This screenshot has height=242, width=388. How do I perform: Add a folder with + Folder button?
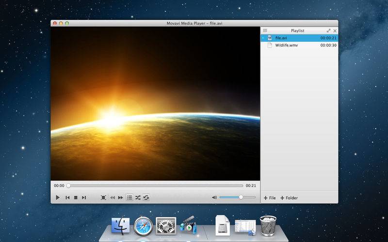(x=289, y=198)
